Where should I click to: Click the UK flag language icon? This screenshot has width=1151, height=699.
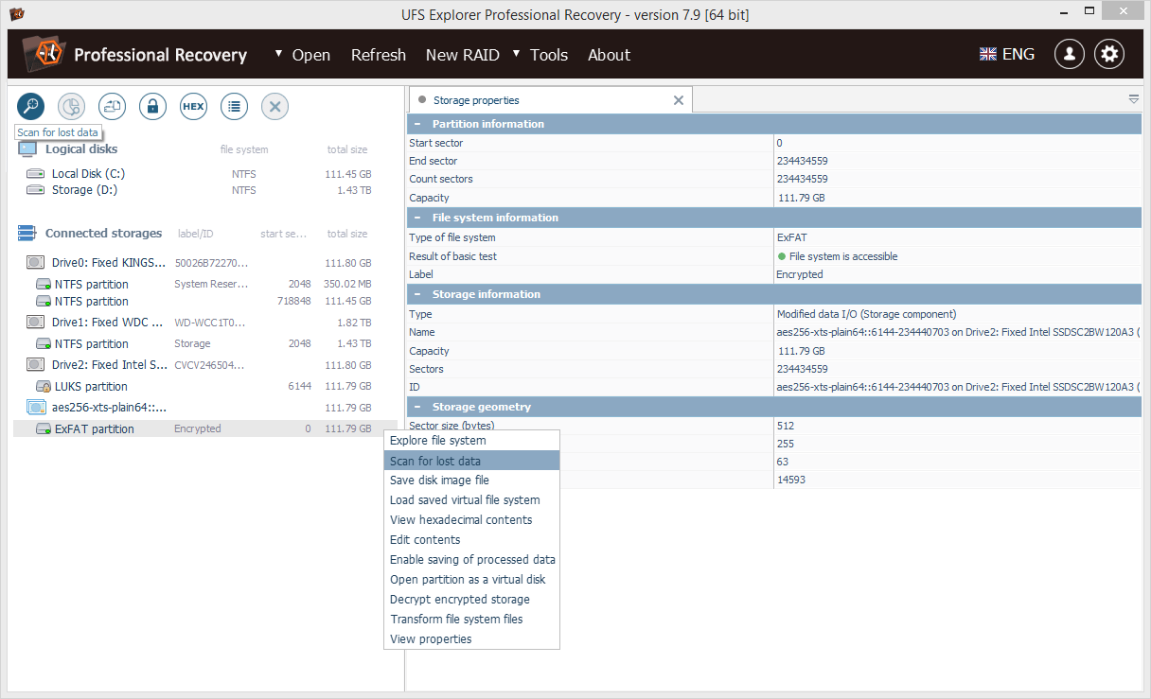click(988, 54)
